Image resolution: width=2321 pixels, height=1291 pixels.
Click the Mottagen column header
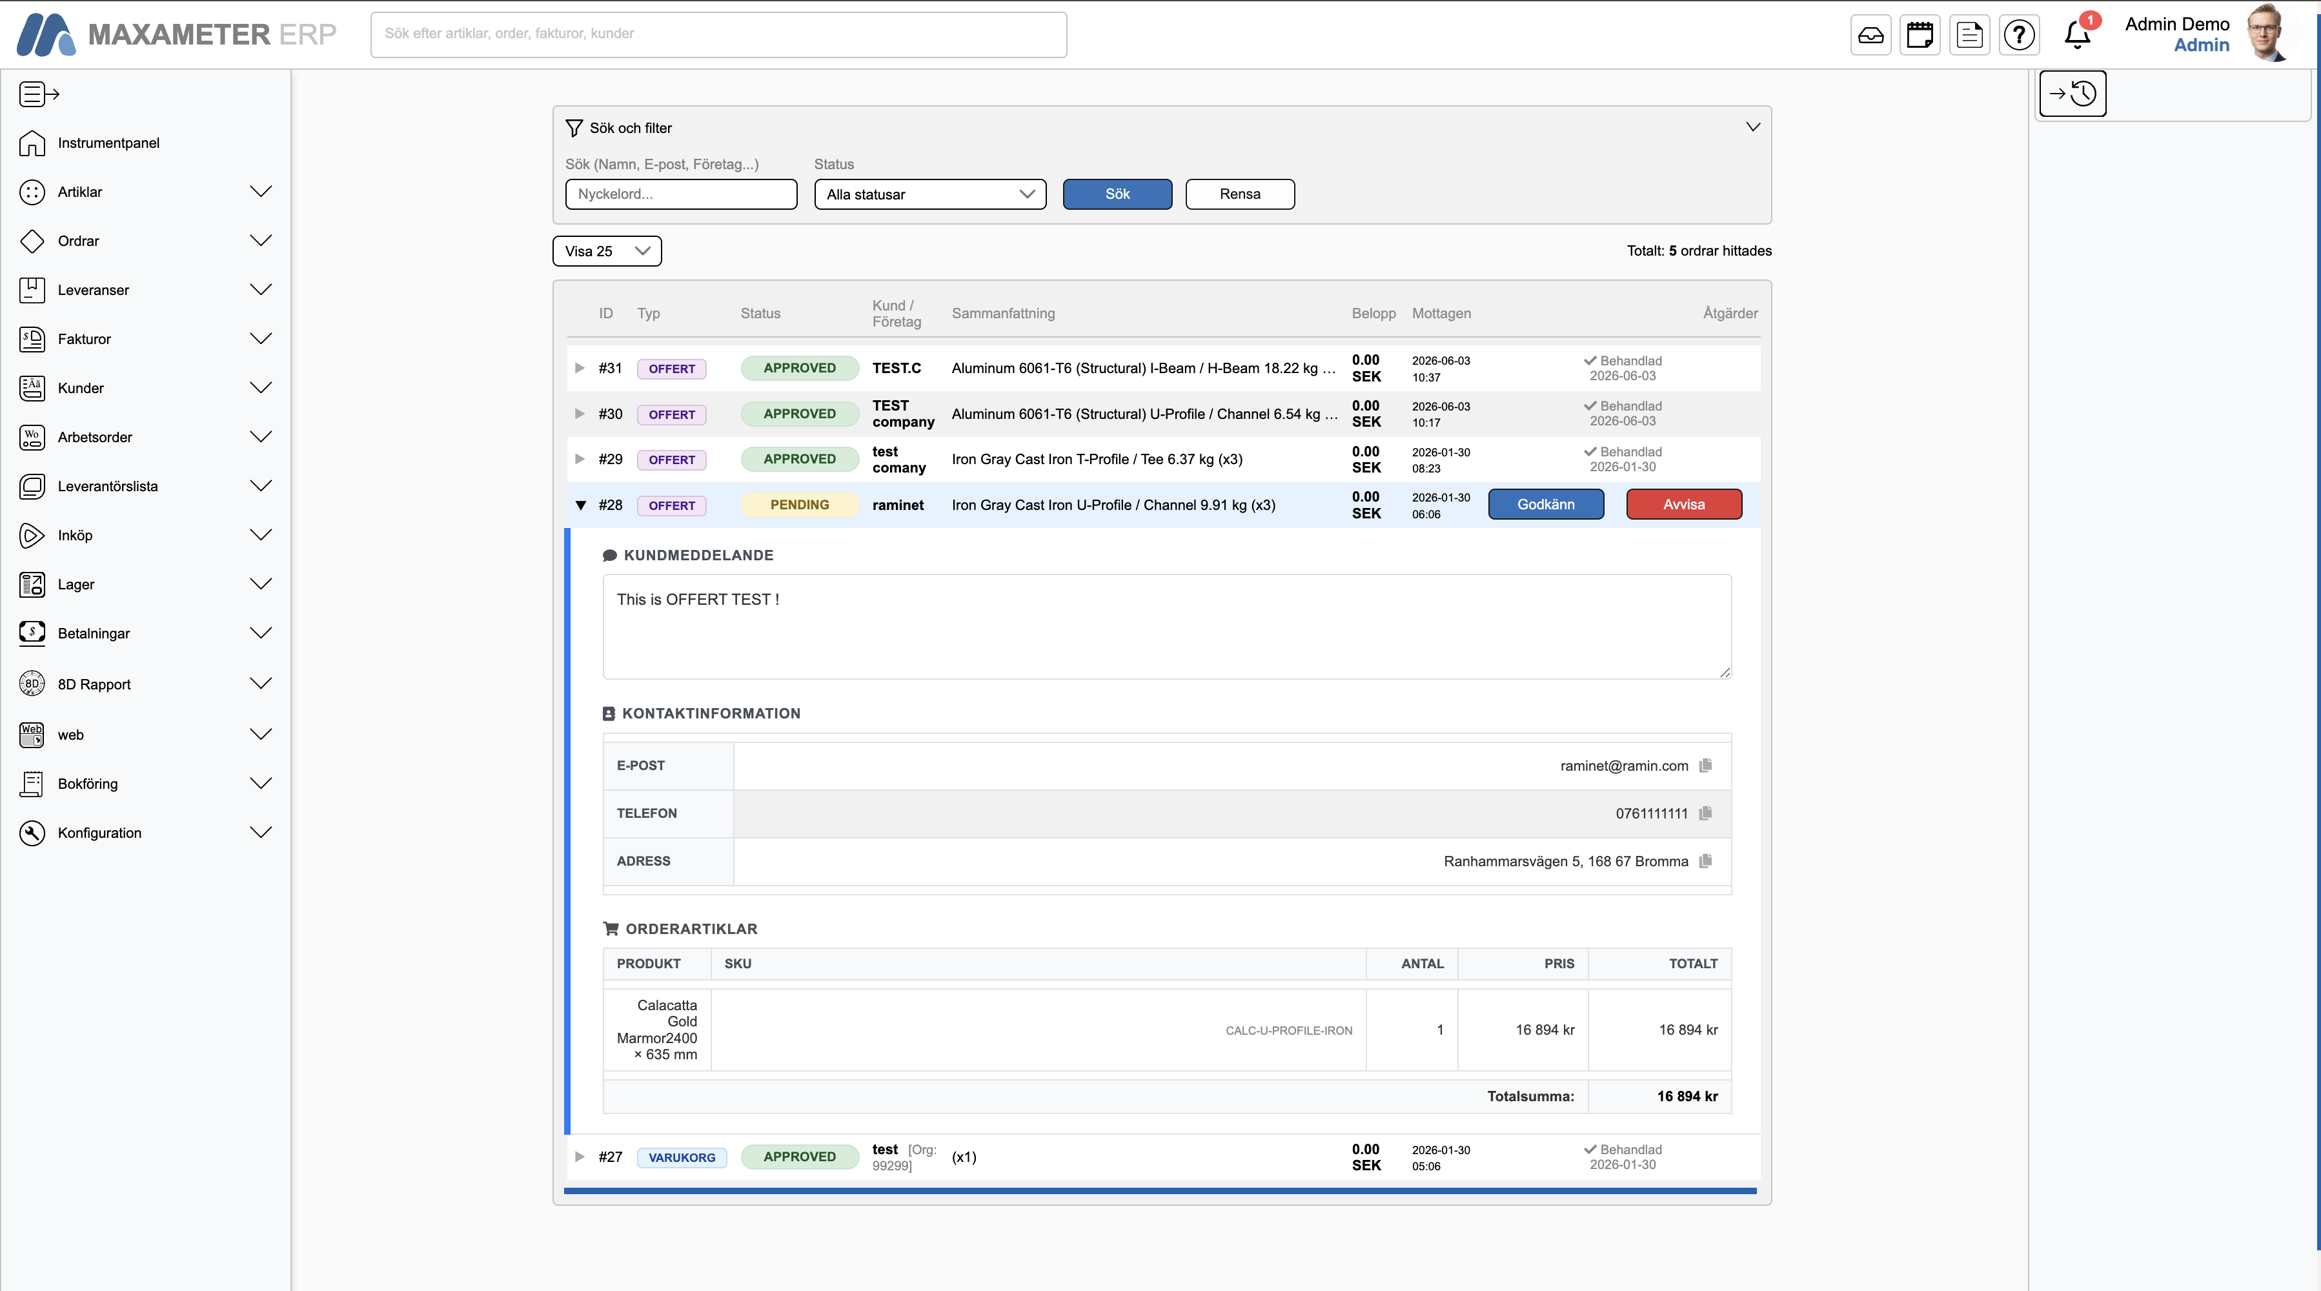pyautogui.click(x=1441, y=314)
